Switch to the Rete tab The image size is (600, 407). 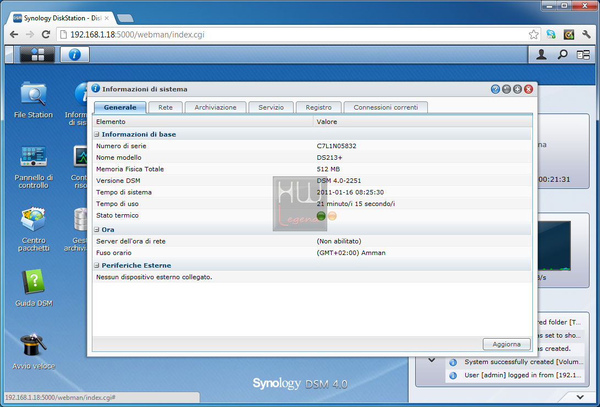point(166,107)
